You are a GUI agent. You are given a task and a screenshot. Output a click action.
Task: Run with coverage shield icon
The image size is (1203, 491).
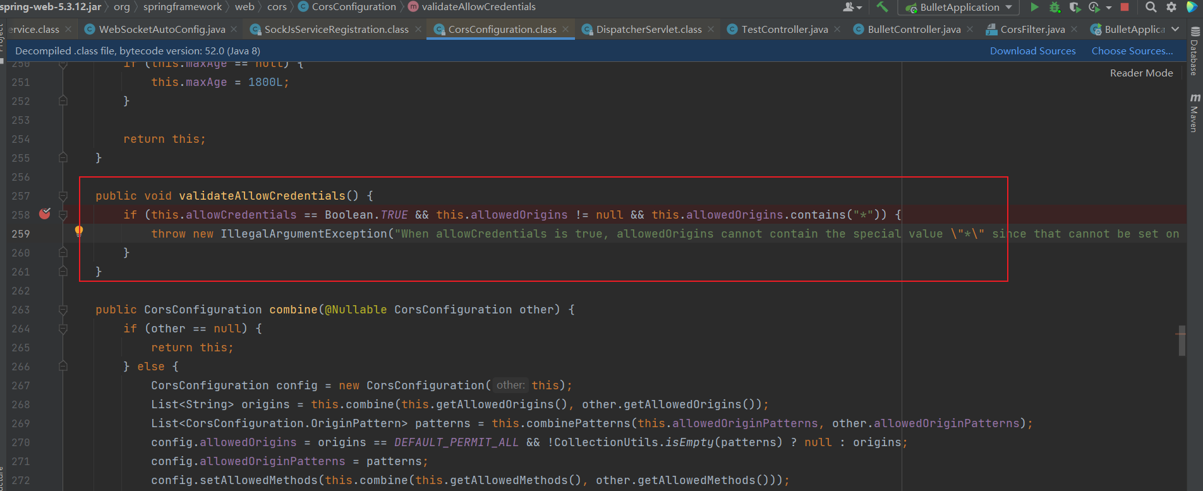[1075, 7]
